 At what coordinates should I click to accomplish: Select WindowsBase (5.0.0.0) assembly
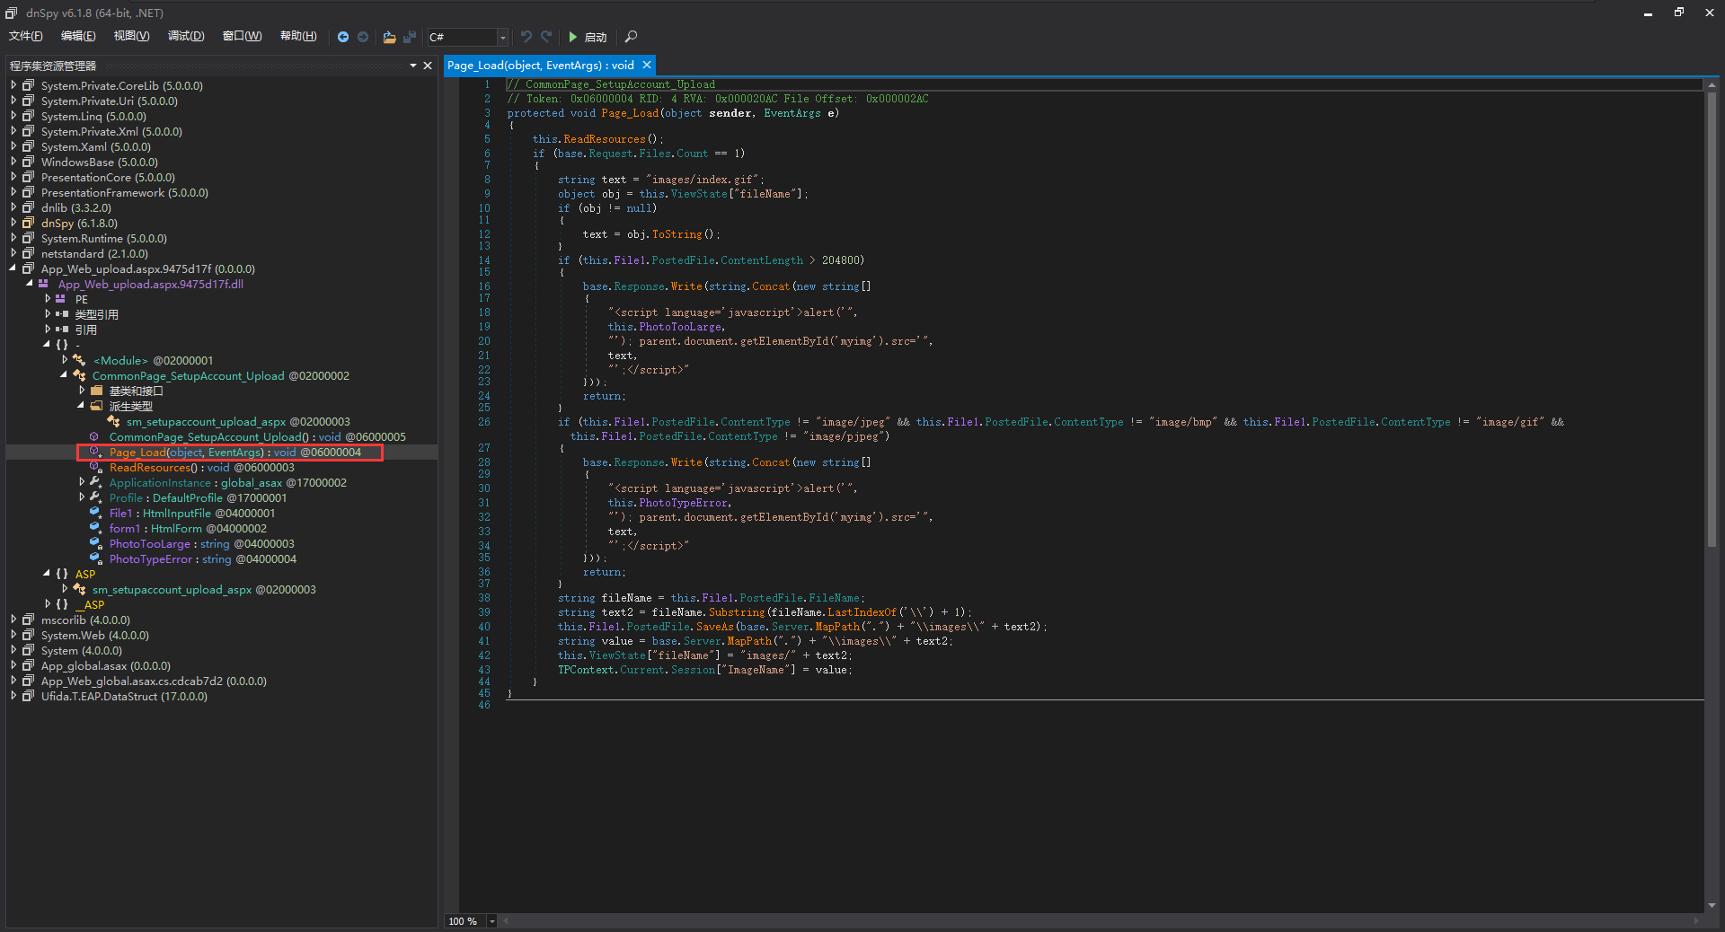[99, 162]
